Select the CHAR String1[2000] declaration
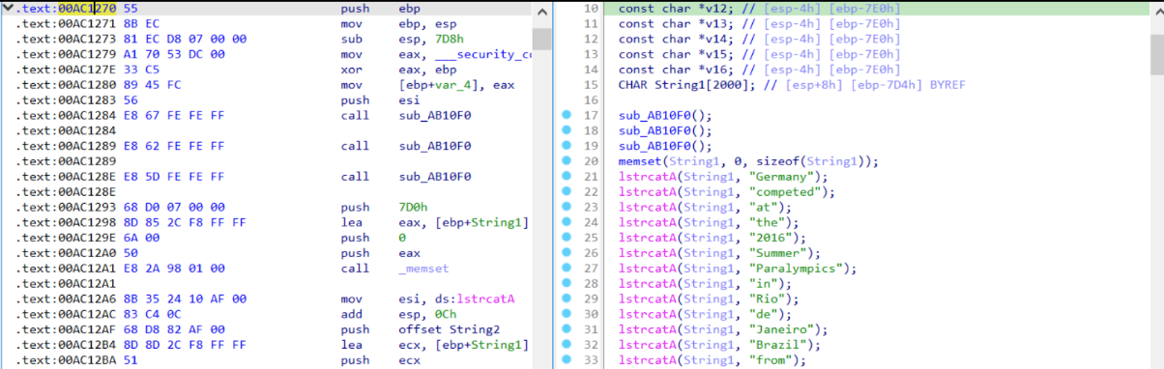Viewport: 1164px width, 369px height. [687, 85]
